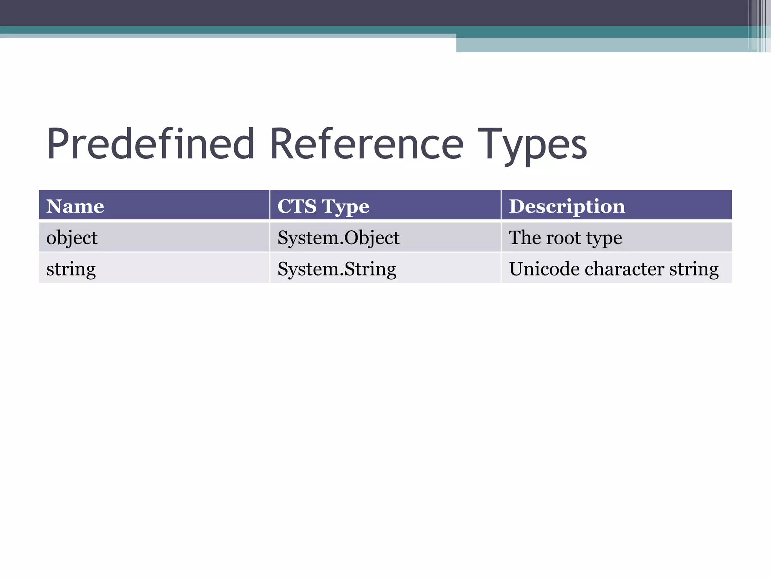Image resolution: width=771 pixels, height=578 pixels.
Task: Click the word root in the description
Action: pos(563,238)
